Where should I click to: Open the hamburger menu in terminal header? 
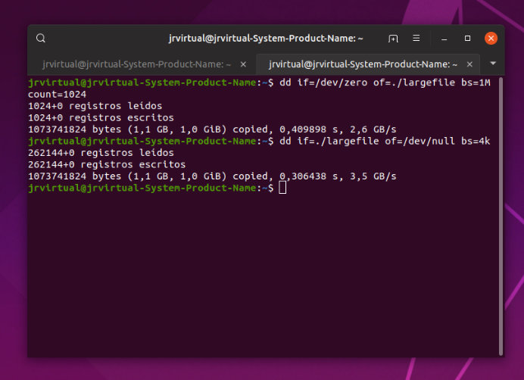pos(416,38)
